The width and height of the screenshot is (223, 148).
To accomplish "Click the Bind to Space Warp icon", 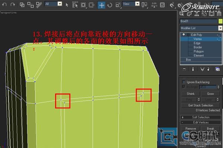I will coord(39,5).
